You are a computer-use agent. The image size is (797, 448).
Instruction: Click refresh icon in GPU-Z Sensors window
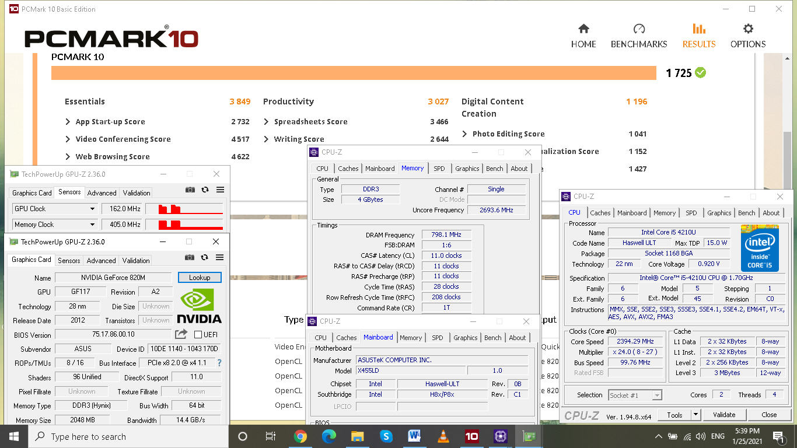(205, 190)
